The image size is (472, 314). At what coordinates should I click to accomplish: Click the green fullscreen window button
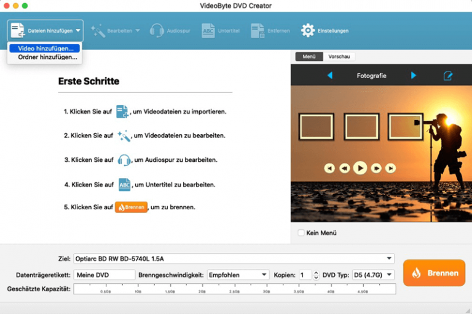point(25,6)
